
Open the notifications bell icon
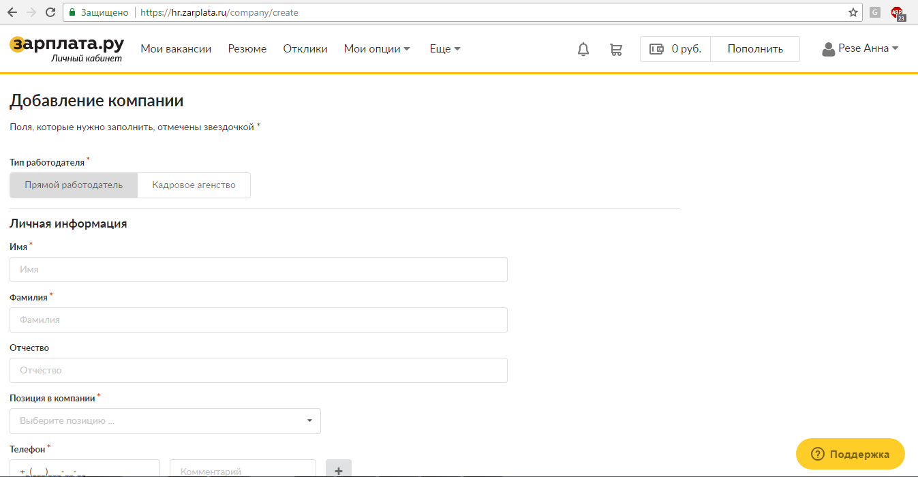coord(583,49)
